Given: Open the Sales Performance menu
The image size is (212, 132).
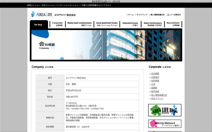Looking at the screenshot, I should 153,24.
